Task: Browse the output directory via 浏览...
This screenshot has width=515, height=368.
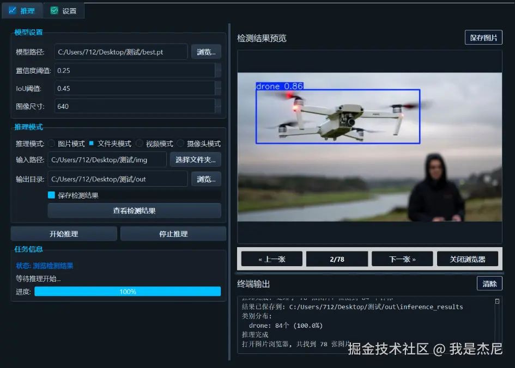Action: click(x=206, y=178)
